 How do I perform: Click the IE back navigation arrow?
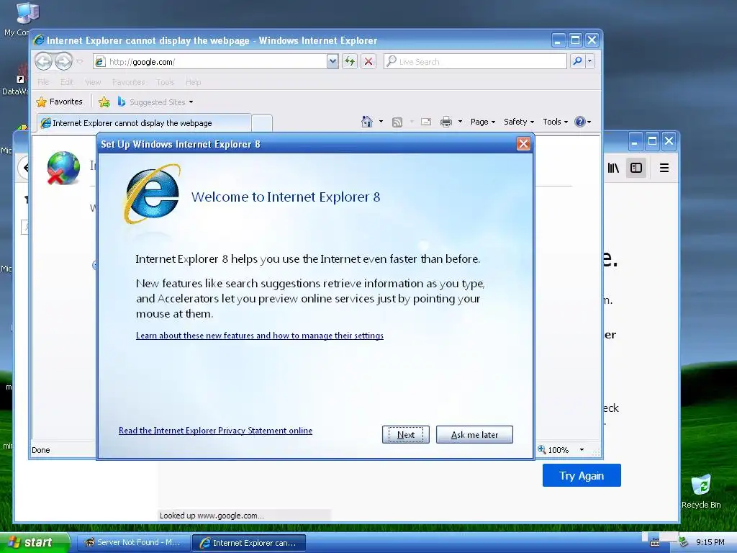(x=43, y=61)
